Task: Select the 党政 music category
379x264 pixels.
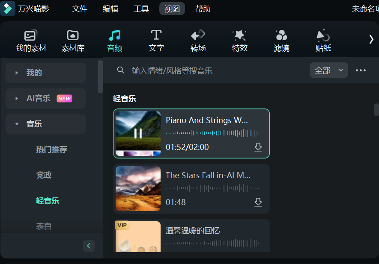Action: [44, 175]
